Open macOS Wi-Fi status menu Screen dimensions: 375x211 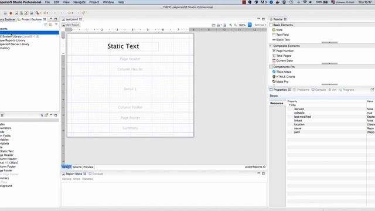tap(305, 2)
